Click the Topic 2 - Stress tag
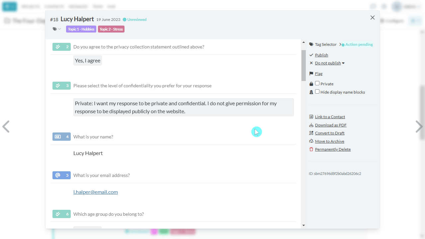 [x=111, y=29]
